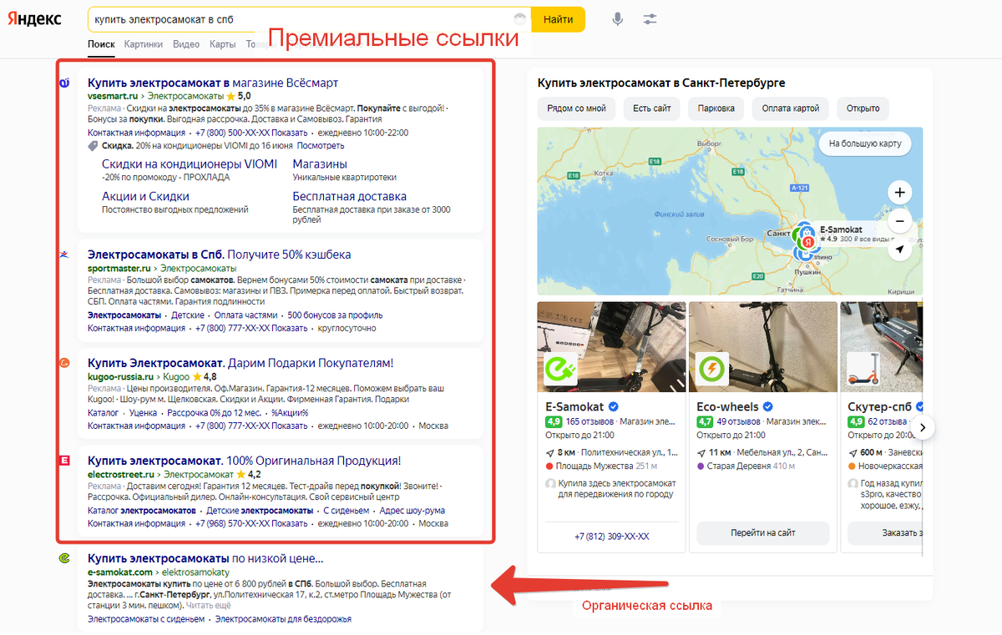Select Рядом со мной filter chip
The image size is (1002, 635).
pos(577,108)
